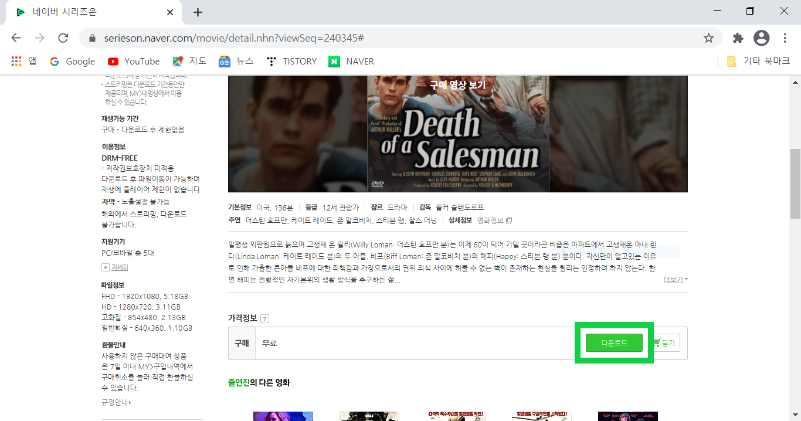Bookmark this page with star icon
The width and height of the screenshot is (801, 421).
tap(708, 38)
